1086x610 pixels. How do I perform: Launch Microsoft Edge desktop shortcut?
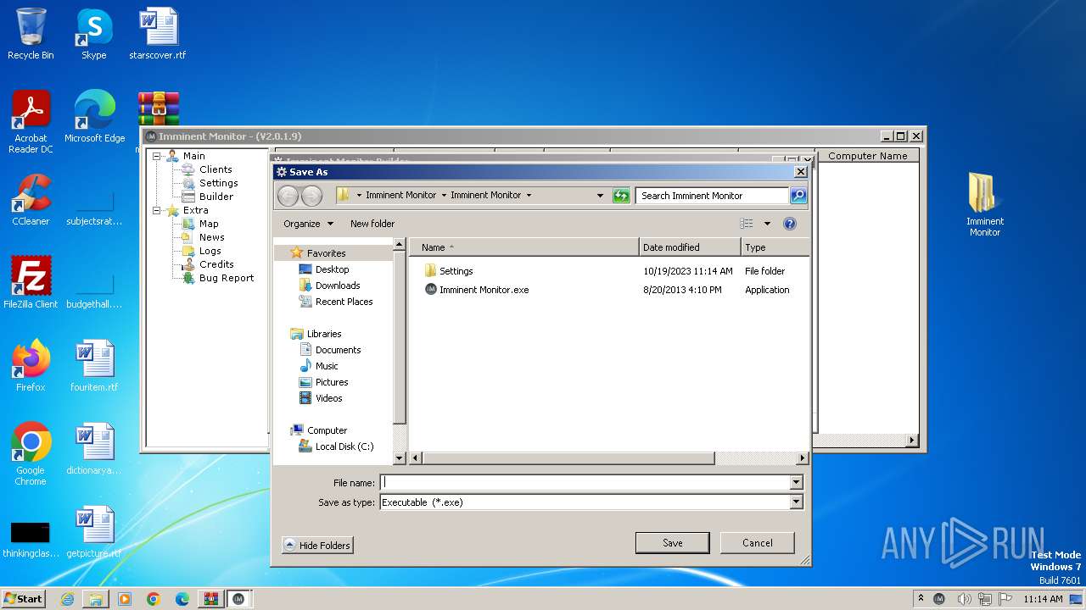point(94,117)
